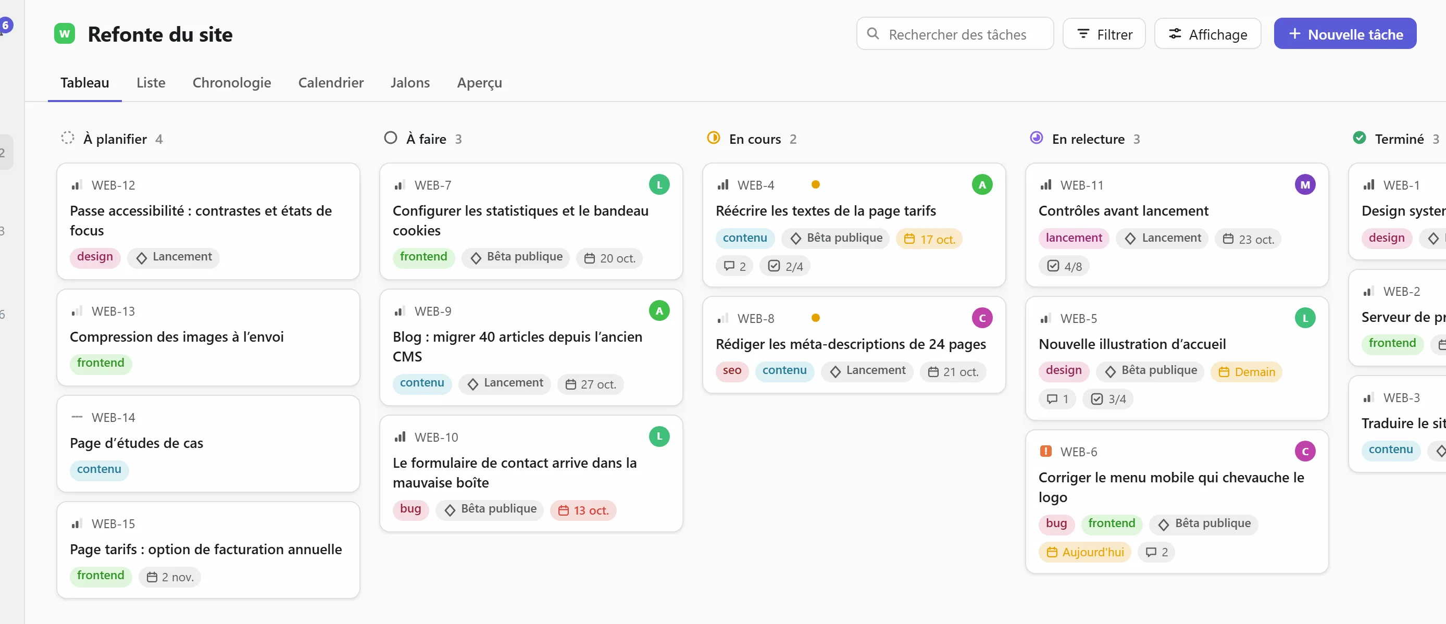Switch to the Liste tab

[x=151, y=82]
